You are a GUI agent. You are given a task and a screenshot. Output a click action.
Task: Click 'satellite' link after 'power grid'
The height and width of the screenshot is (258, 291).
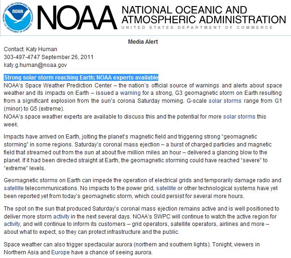click(x=166, y=188)
